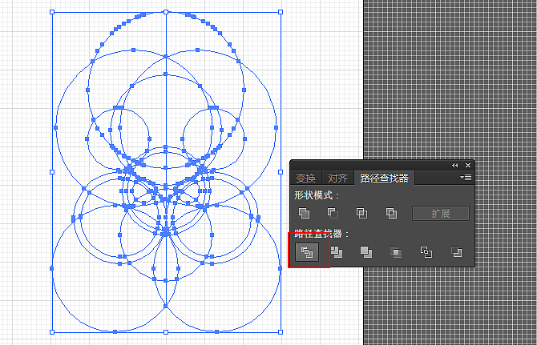This screenshot has height=345, width=537.
Task: Click the Merge pathfinder button
Action: (x=366, y=252)
